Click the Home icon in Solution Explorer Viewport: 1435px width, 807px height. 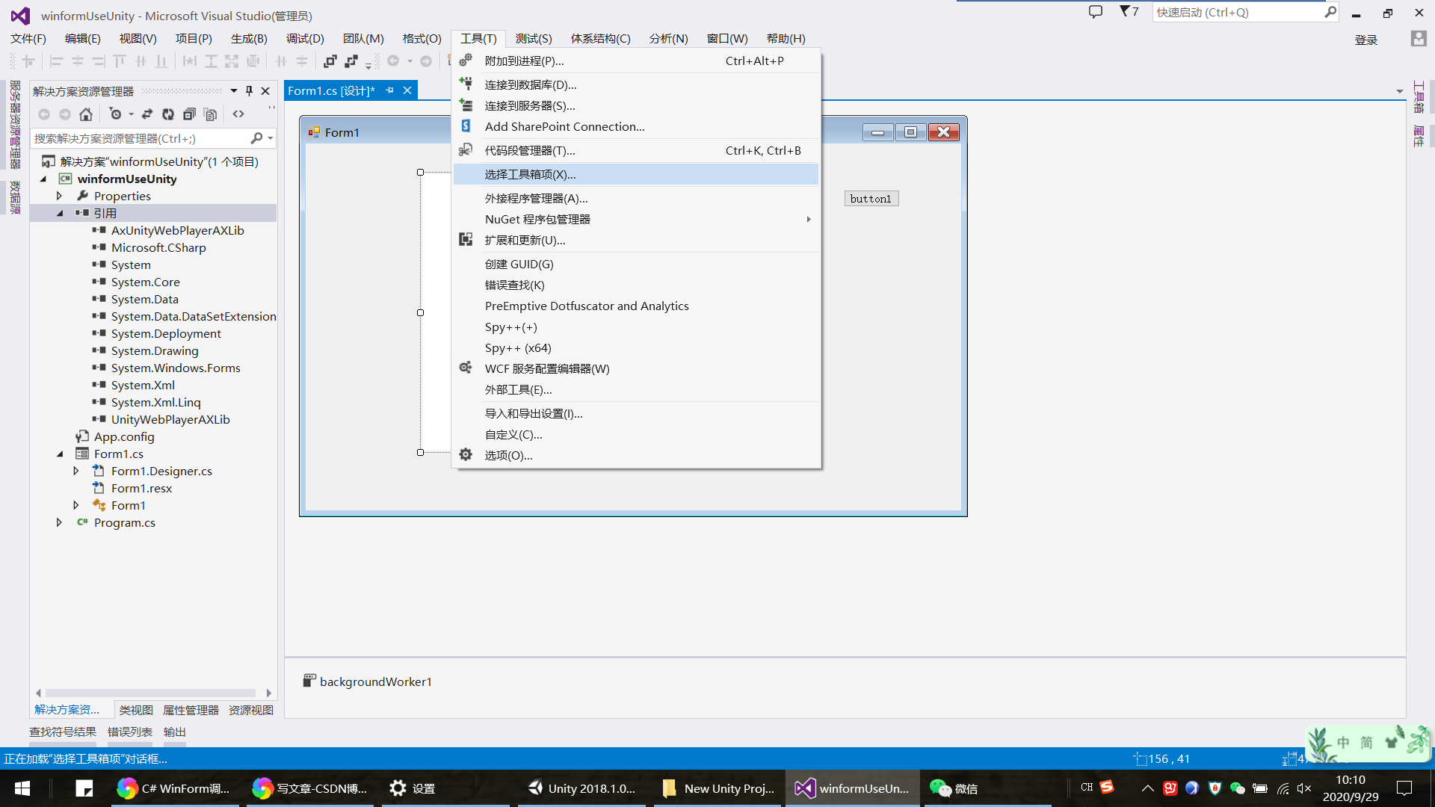pyautogui.click(x=86, y=114)
